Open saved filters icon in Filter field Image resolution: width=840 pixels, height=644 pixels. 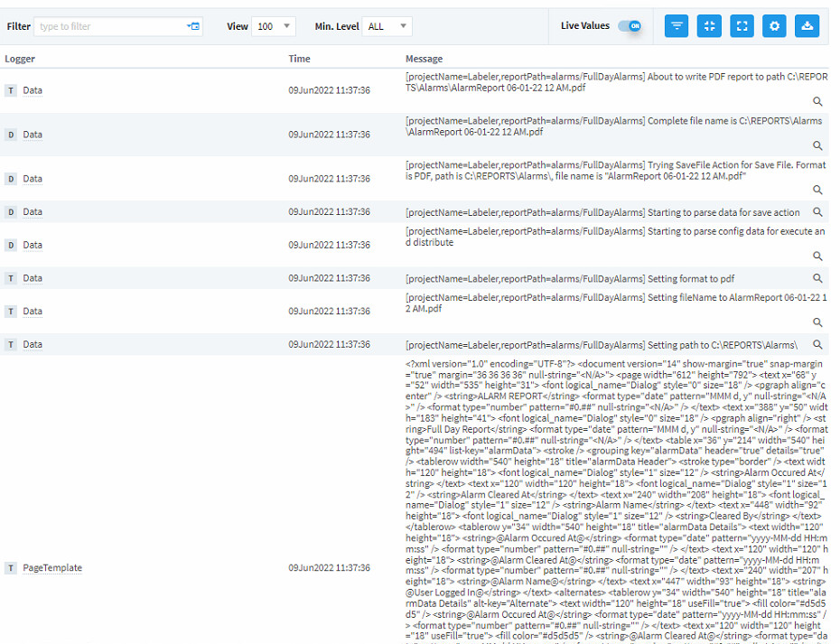193,26
